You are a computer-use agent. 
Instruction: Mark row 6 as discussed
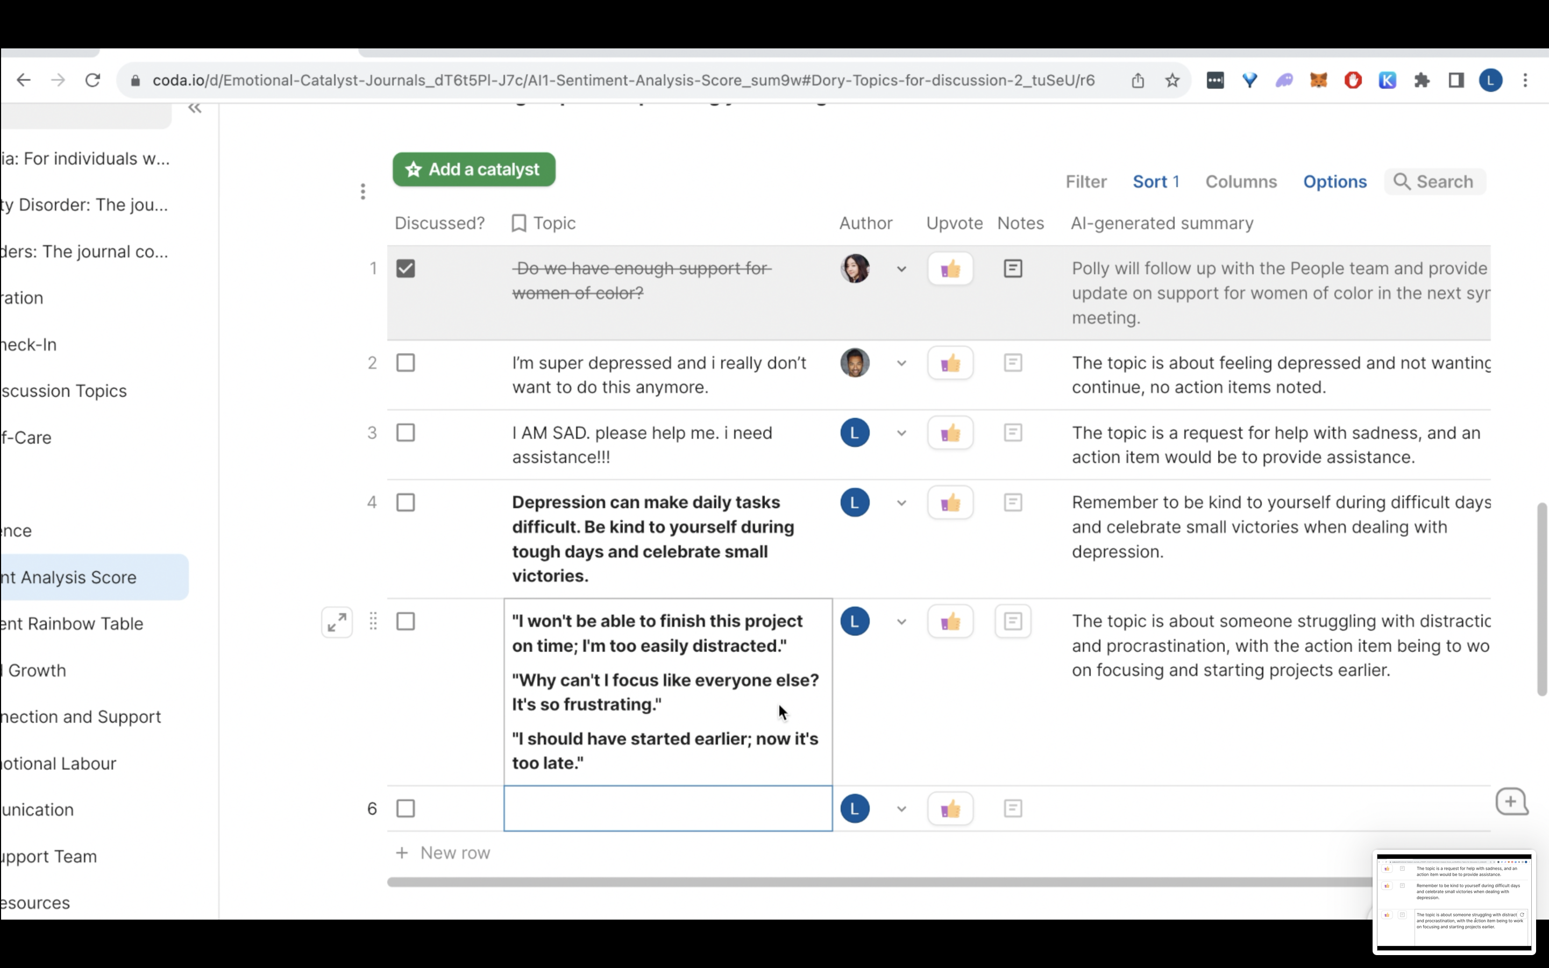point(405,809)
